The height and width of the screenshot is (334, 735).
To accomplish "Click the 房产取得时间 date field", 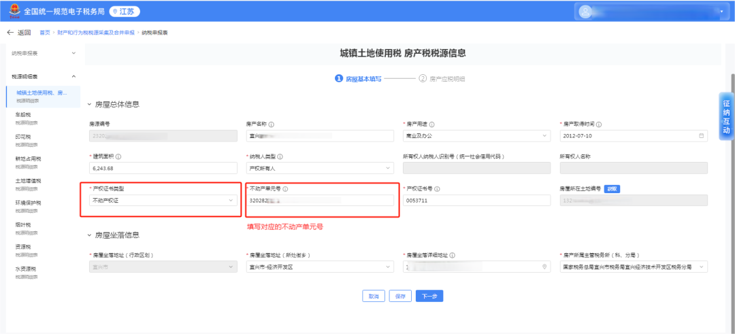I will (634, 135).
